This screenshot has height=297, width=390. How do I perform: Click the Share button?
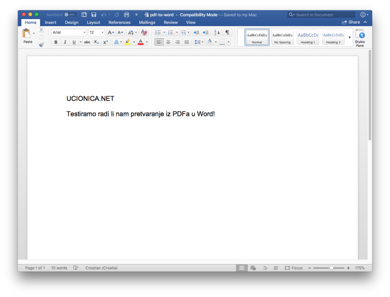pos(351,22)
